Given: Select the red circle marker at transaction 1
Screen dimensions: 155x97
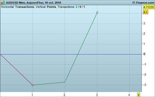Looking at the screenshot, I should coord(33,85).
